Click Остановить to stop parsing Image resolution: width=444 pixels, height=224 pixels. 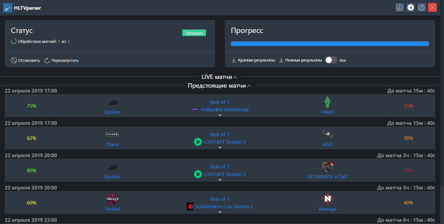[26, 61]
